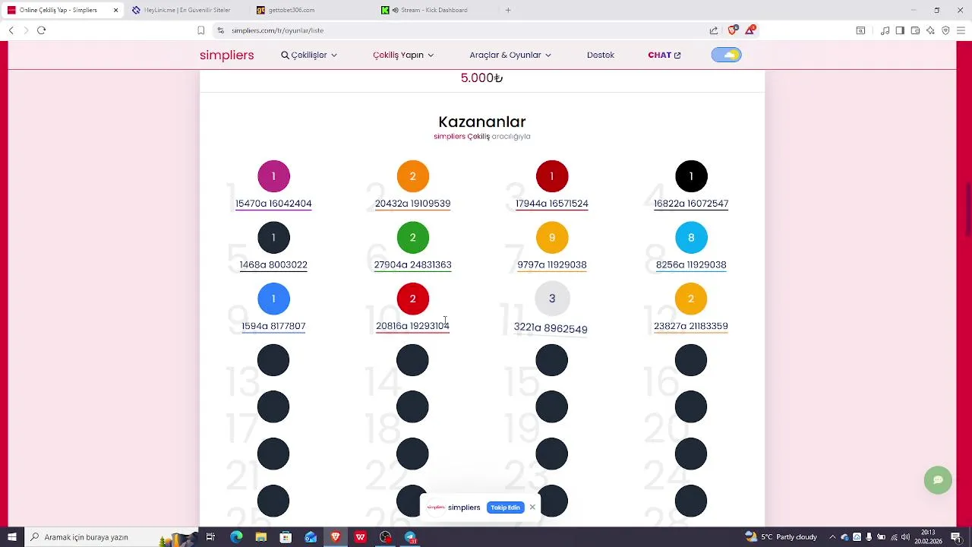
Task: Toggle the day/night theme switch
Action: point(727,55)
